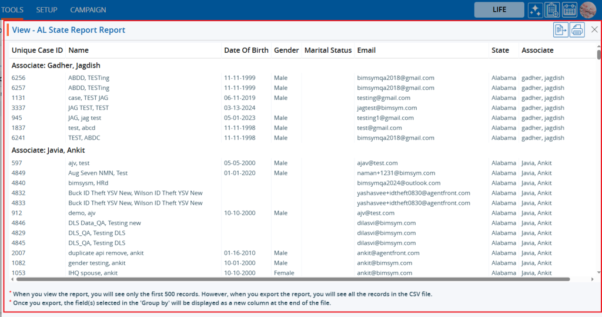Sort by Date Of Birth column header

pos(246,50)
